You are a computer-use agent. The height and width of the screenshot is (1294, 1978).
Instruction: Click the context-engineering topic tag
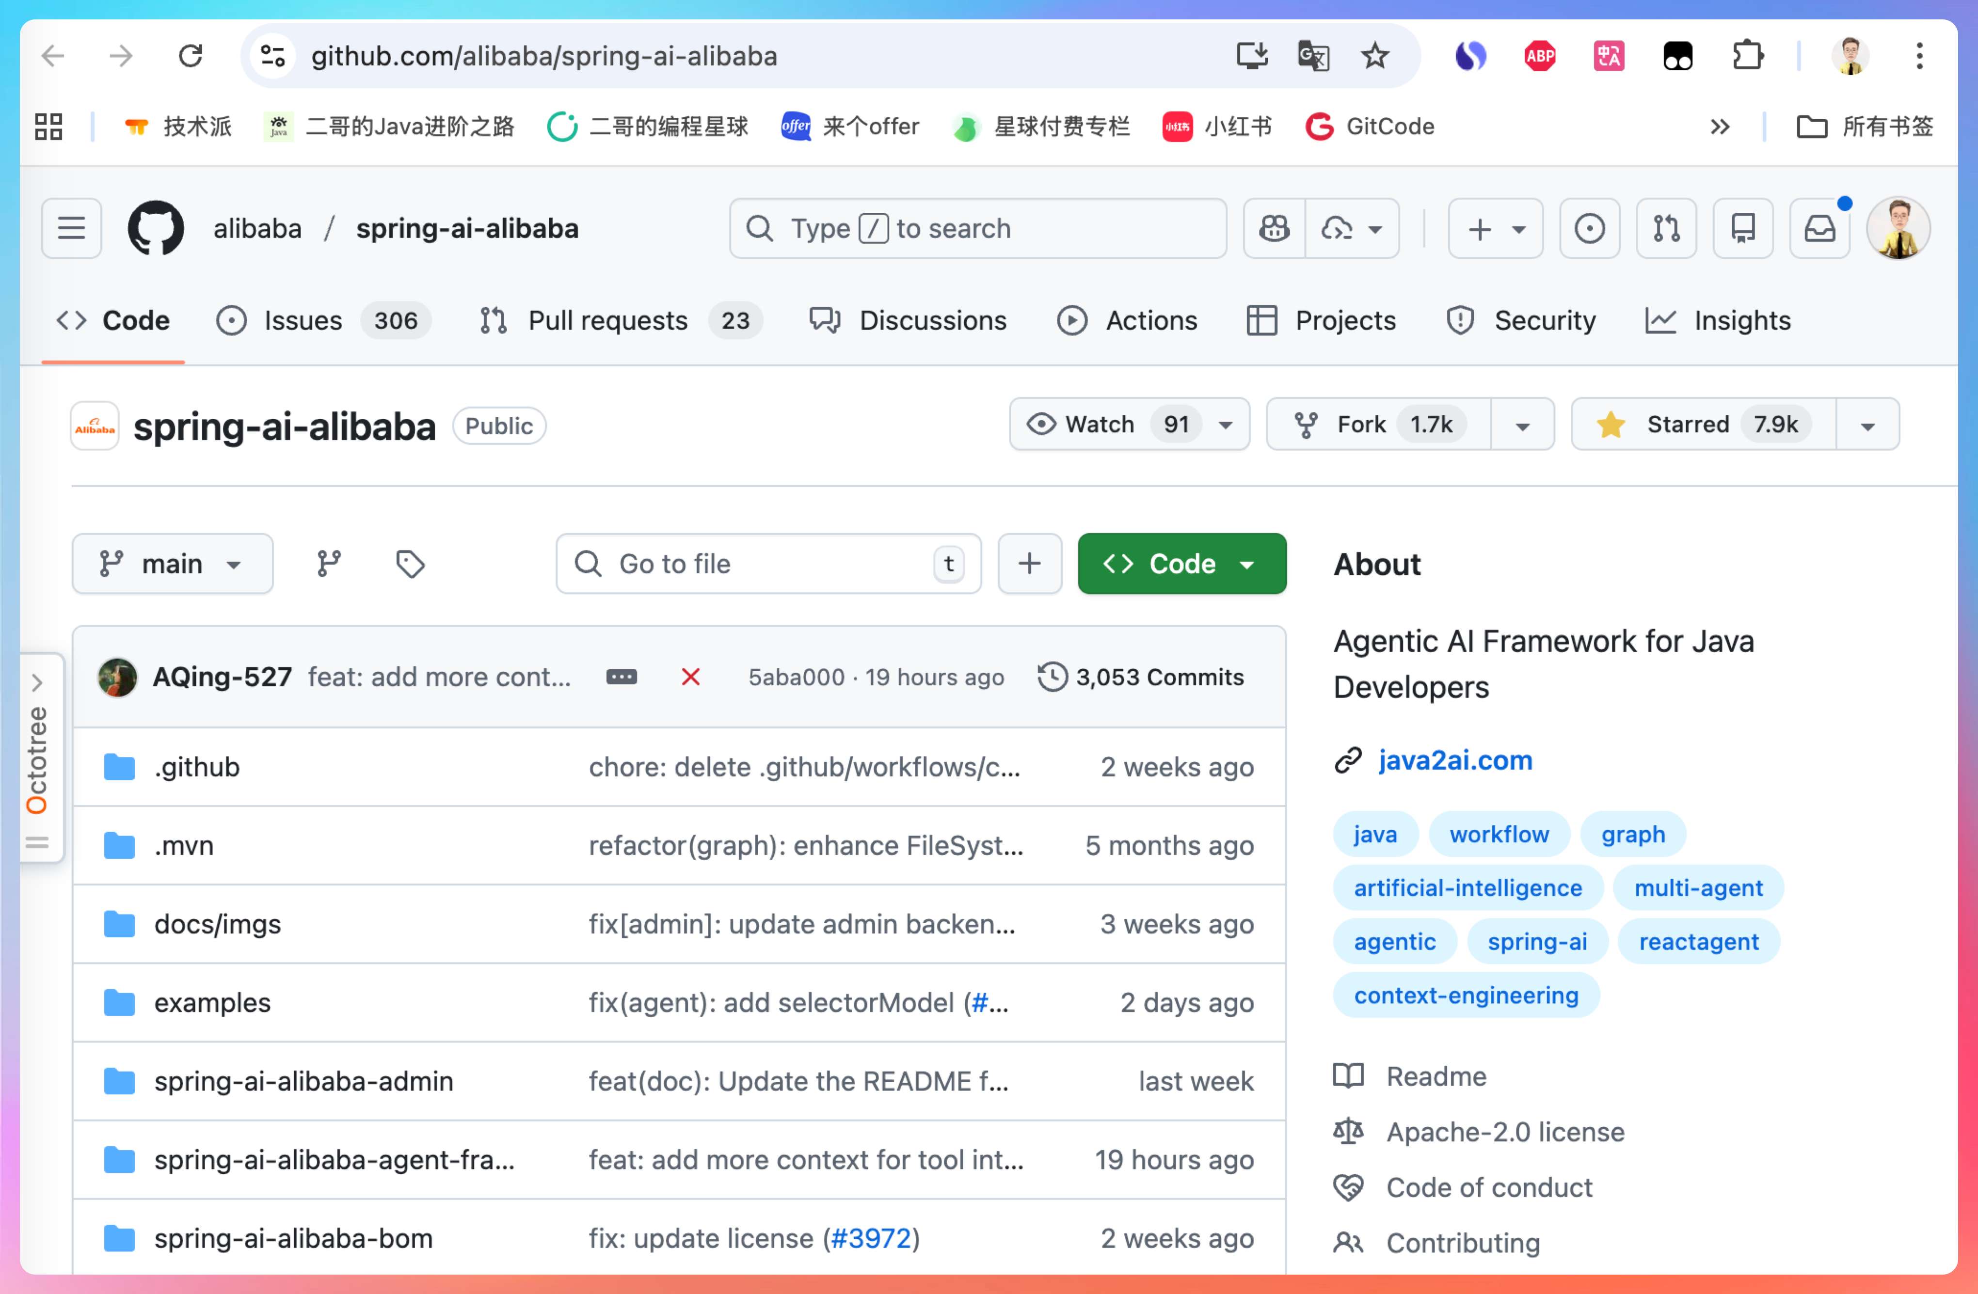1465,995
